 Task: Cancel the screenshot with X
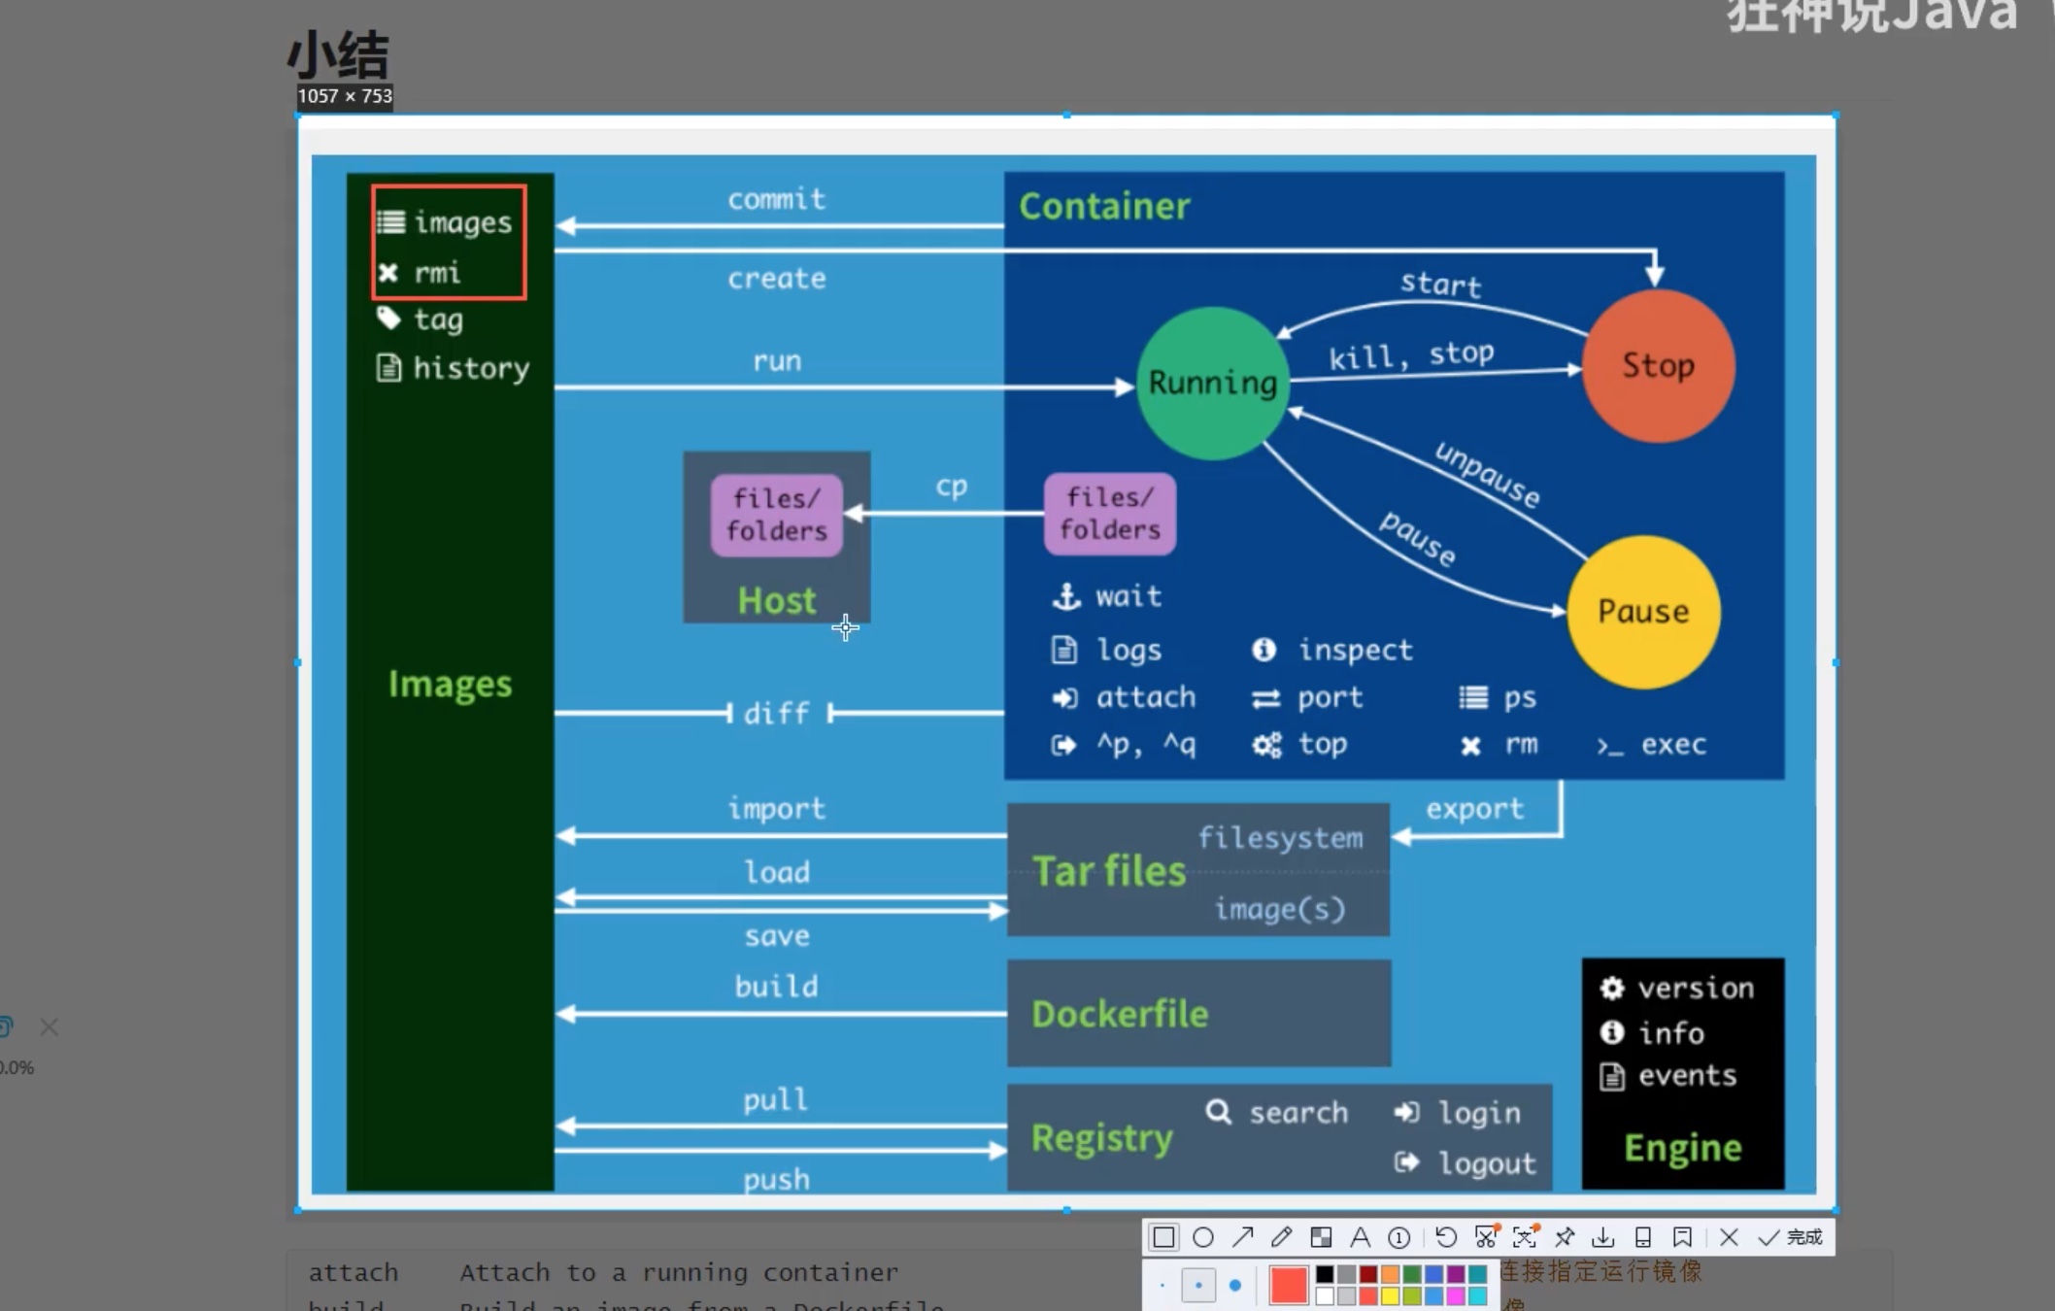click(x=1729, y=1237)
